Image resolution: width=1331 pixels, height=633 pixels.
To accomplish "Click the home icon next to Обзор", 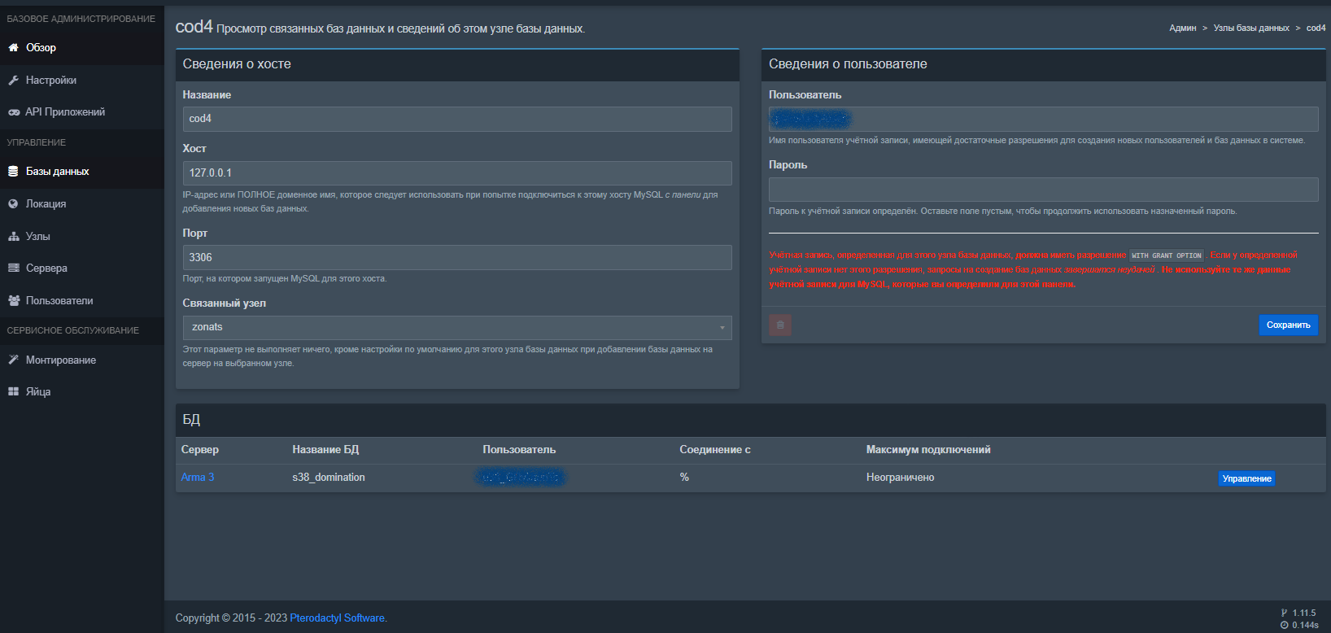I will [13, 48].
